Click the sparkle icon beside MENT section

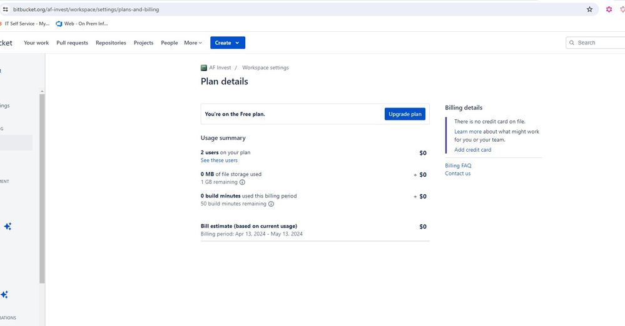8,227
